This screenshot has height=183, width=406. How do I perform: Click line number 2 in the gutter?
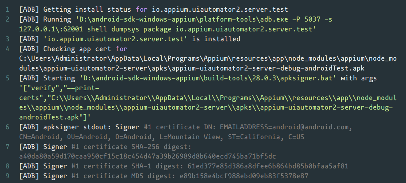8,19
